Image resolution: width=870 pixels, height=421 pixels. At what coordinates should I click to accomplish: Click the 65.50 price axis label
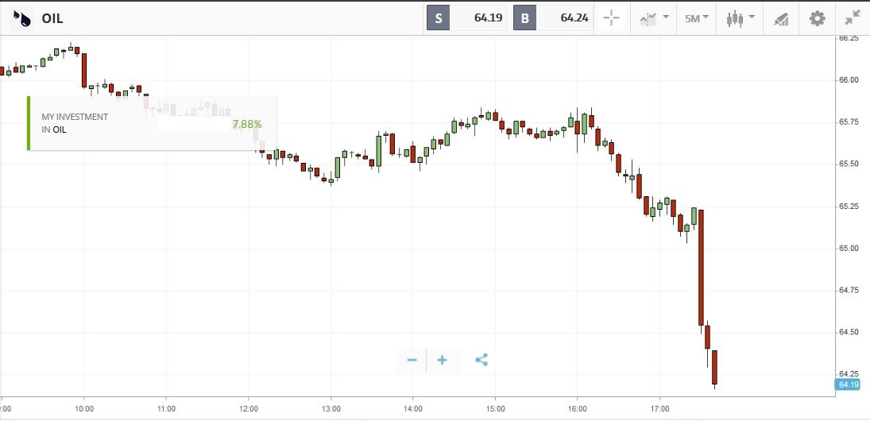click(x=849, y=164)
